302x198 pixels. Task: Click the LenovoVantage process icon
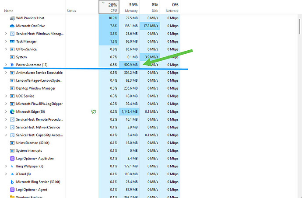(12, 80)
